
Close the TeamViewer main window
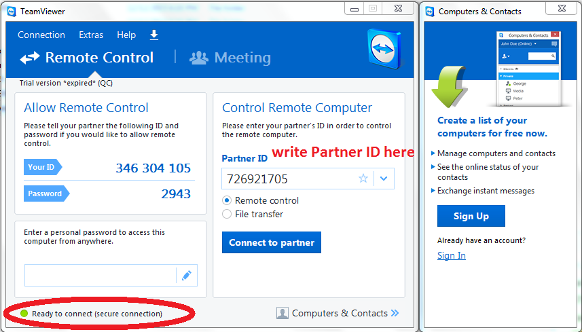(398, 9)
